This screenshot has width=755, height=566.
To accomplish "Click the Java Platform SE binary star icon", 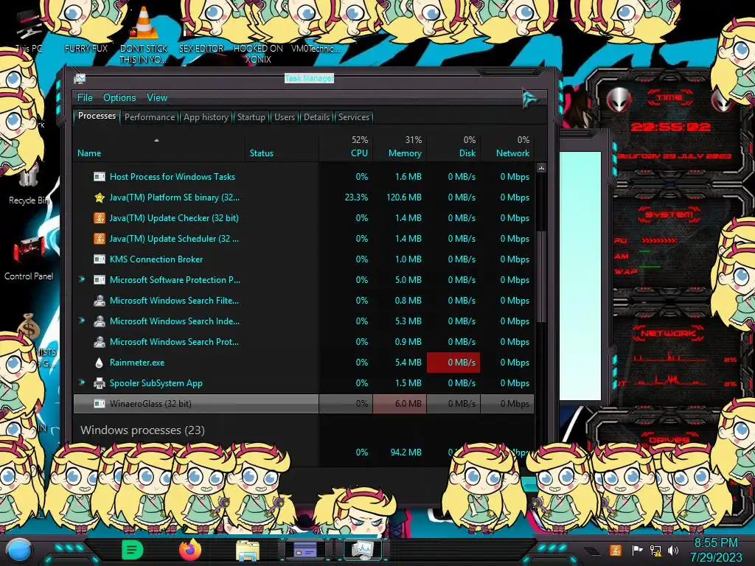I will (x=100, y=198).
